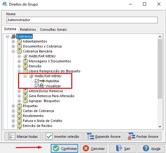Click the notepad icon next to Gera Remessa Para Alteração
The image size is (166, 153).
pyautogui.click(x=25, y=96)
